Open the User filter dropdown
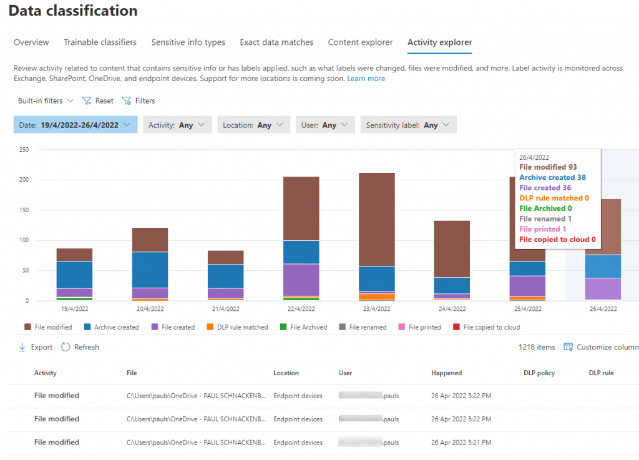639x460 pixels. [325, 124]
